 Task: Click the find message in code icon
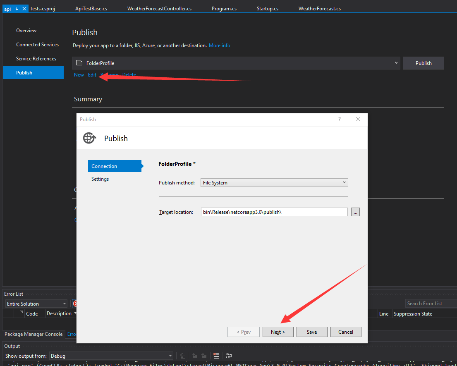182,356
